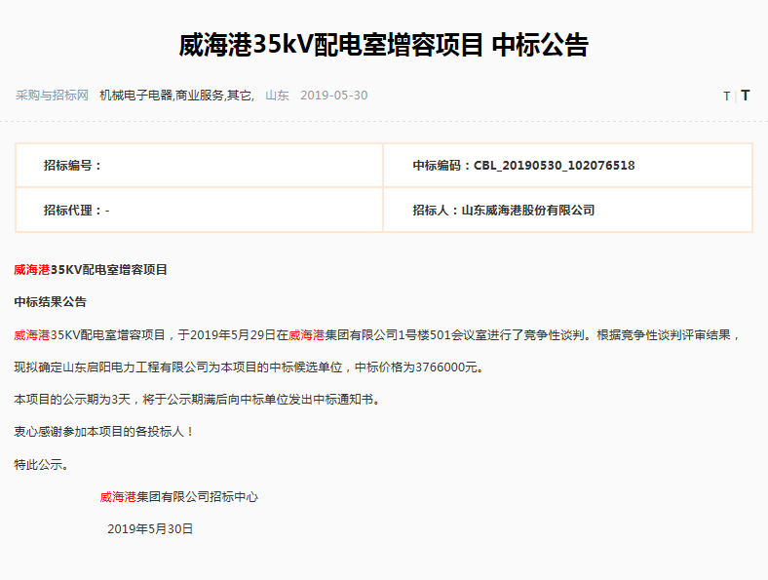Image resolution: width=768 pixels, height=580 pixels.
Task: Click the page title 威海港35kV配电室增容项目 中标公告
Action: pos(383,45)
